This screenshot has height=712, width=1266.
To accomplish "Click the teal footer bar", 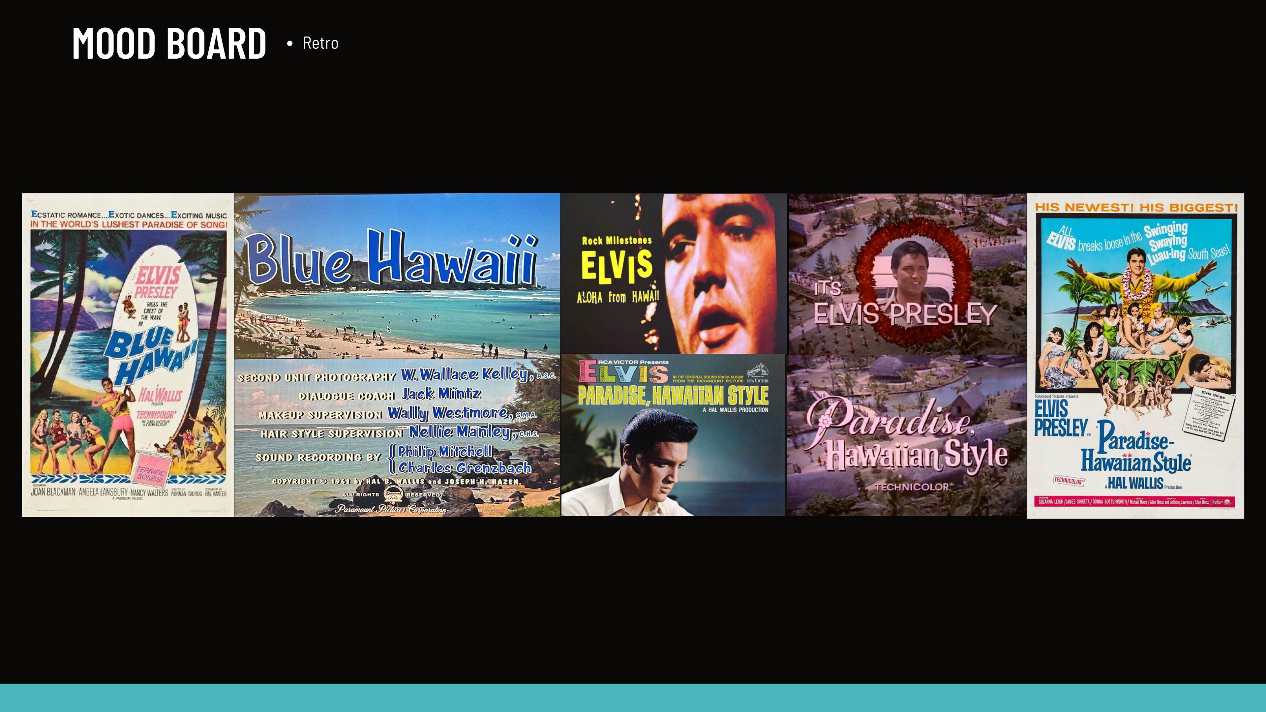I will [x=633, y=697].
